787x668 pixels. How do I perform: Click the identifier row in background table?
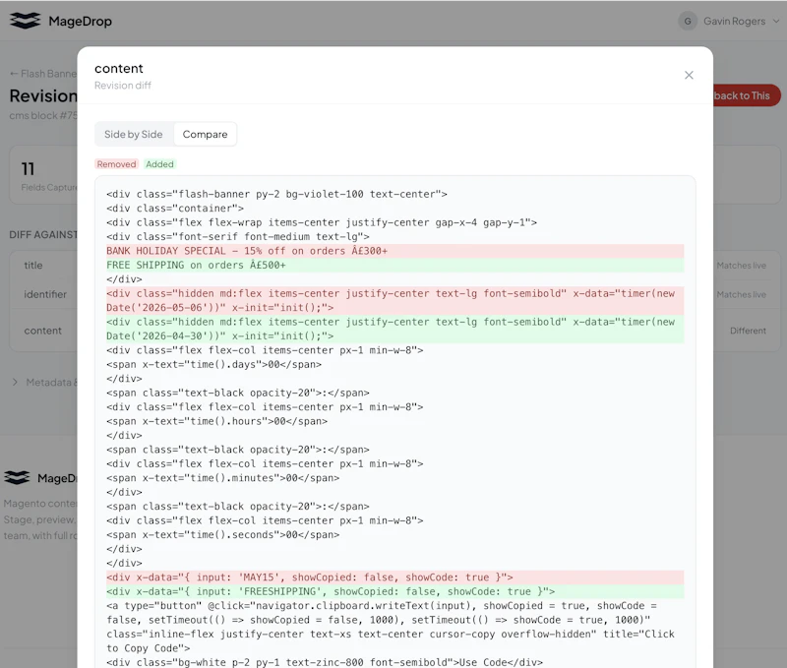(x=43, y=294)
